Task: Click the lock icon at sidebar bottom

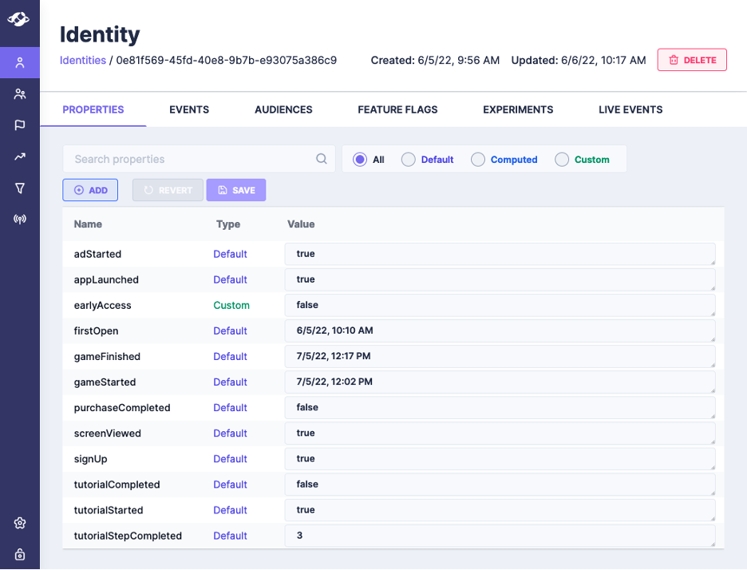Action: 20,554
